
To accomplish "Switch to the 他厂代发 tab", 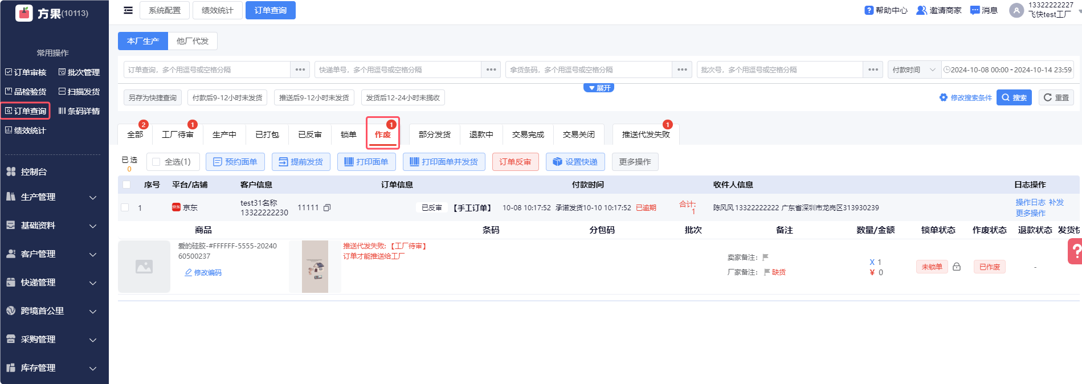I will tap(193, 41).
